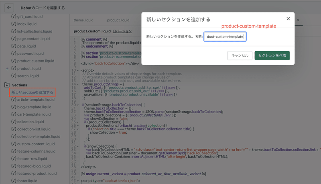Close the open editor tab

[x=298, y=20]
